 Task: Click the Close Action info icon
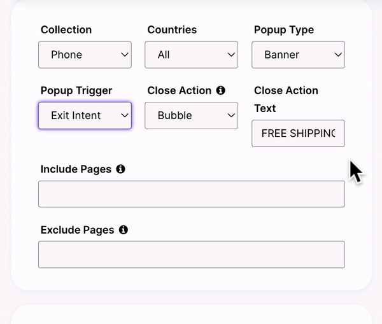[x=220, y=90]
